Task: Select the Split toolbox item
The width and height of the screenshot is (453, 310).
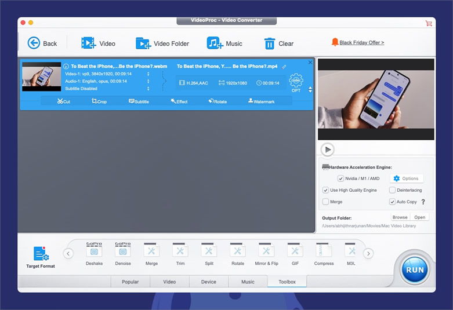Action: click(x=209, y=253)
